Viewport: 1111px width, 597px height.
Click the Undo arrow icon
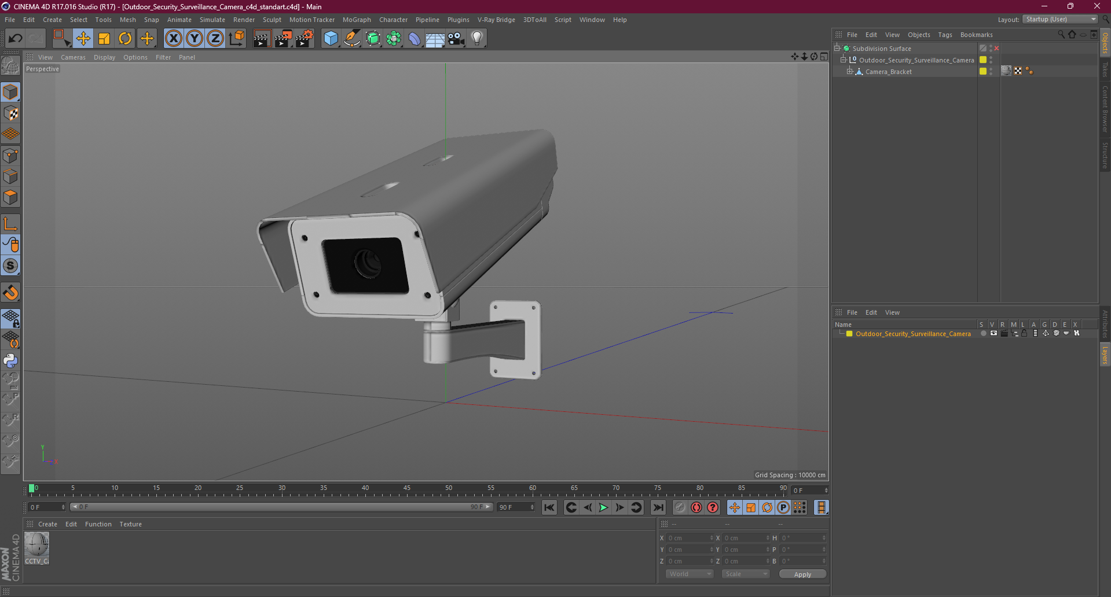[x=16, y=39]
